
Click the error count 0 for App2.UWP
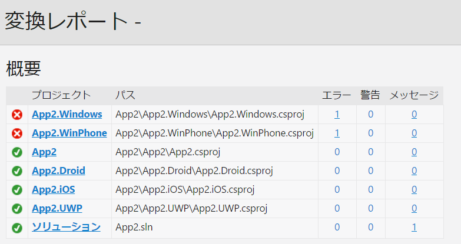click(337, 208)
